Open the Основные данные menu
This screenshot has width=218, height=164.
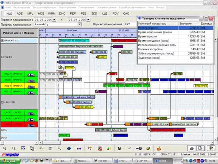pyautogui.click(x=107, y=7)
